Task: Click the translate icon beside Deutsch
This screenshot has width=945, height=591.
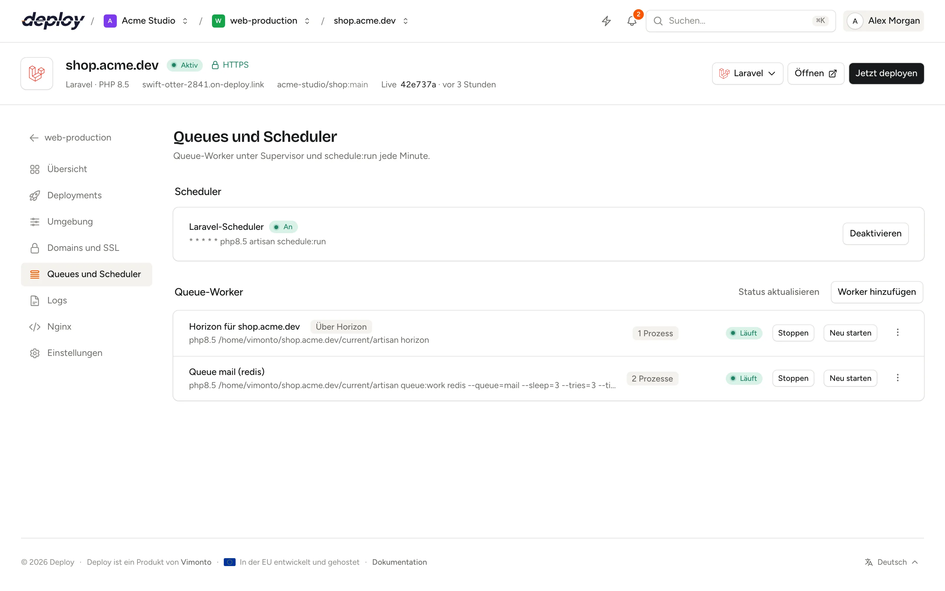Action: (869, 562)
